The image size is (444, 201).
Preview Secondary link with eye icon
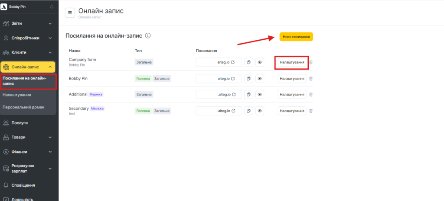coord(260,111)
